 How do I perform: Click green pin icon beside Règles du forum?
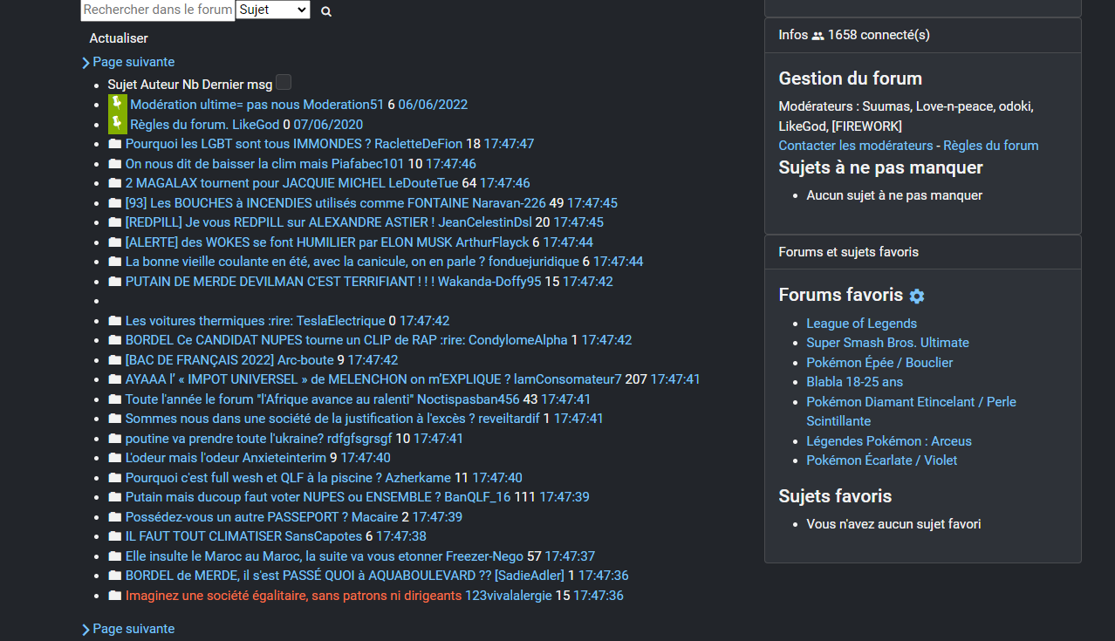click(117, 124)
